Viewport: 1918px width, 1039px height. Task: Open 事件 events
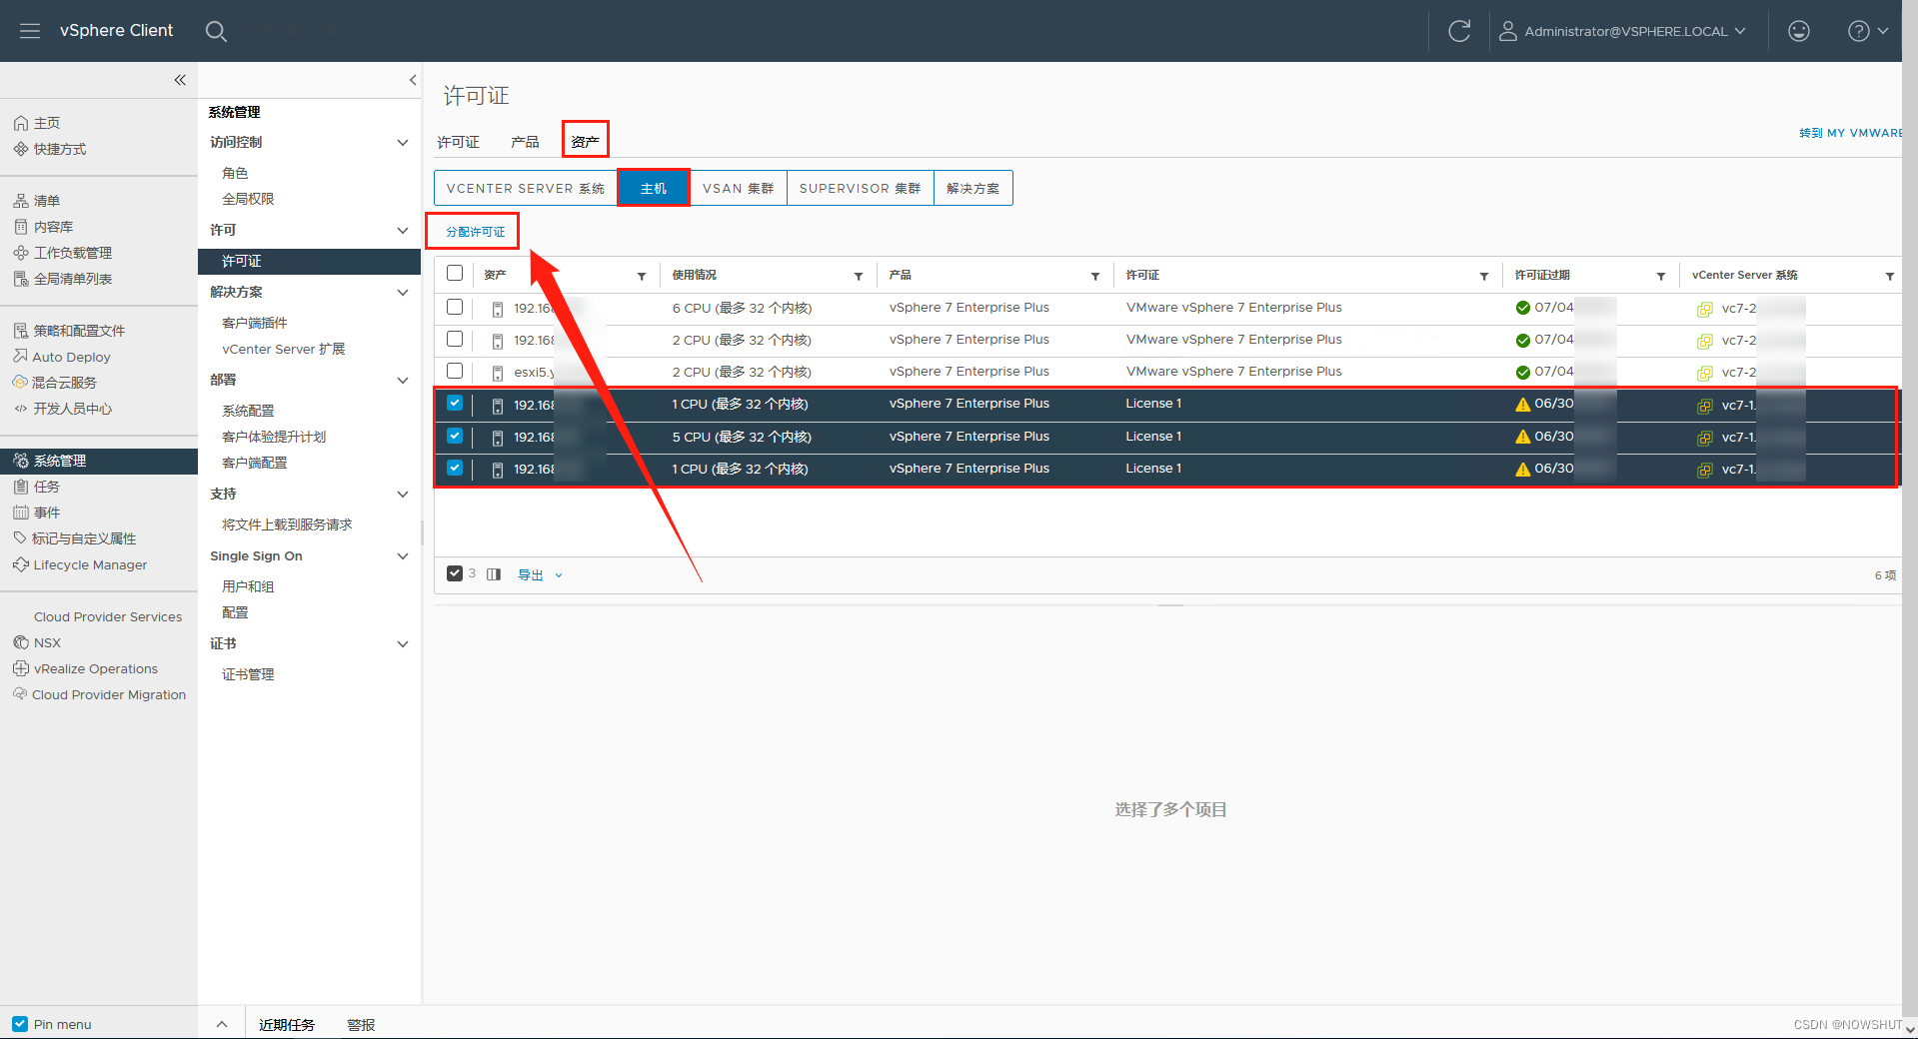[x=37, y=513]
